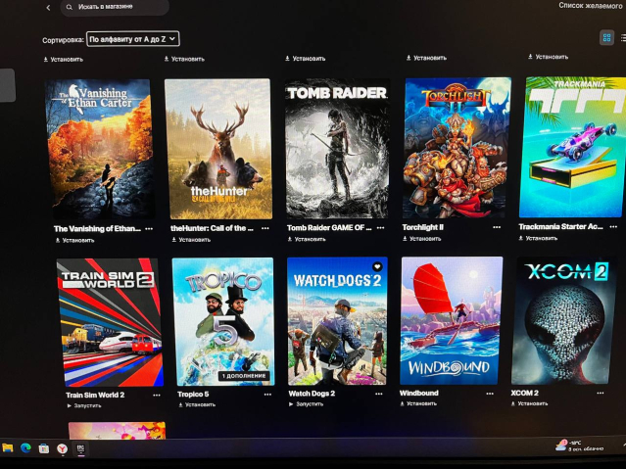
Task: Install theHunter: Call of the Wild via Установить
Action: point(191,240)
